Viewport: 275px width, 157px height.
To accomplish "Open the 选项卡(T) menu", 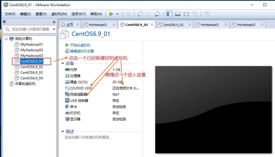I will click(79, 14).
